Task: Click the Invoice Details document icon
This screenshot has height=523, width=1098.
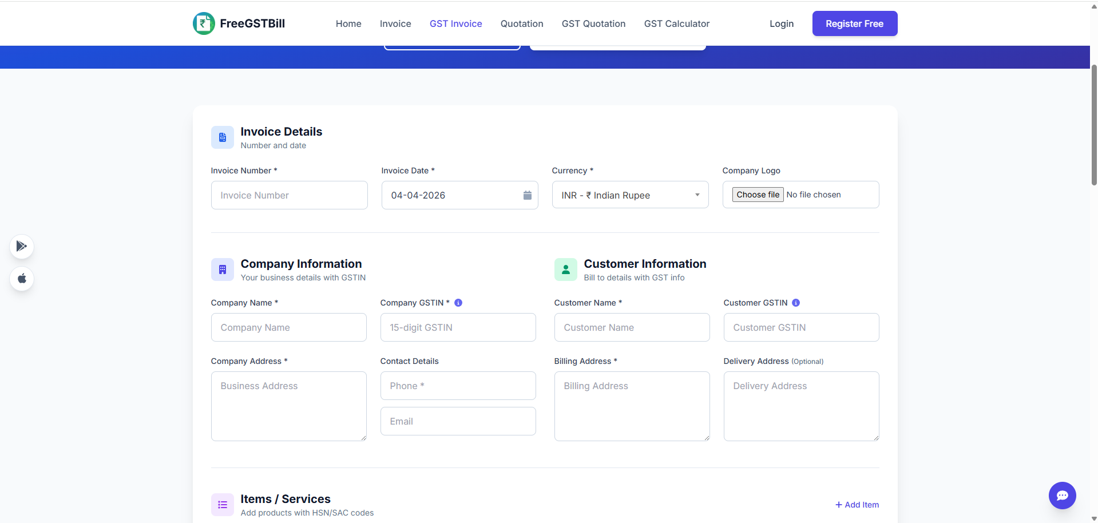Action: 222,137
